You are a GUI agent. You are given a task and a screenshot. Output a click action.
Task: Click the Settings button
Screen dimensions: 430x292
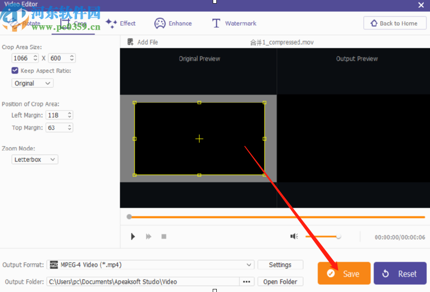[280, 265]
